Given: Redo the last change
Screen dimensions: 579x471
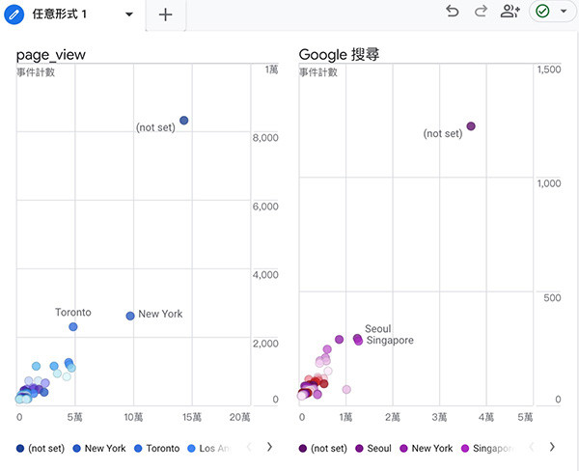Looking at the screenshot, I should pyautogui.click(x=481, y=11).
